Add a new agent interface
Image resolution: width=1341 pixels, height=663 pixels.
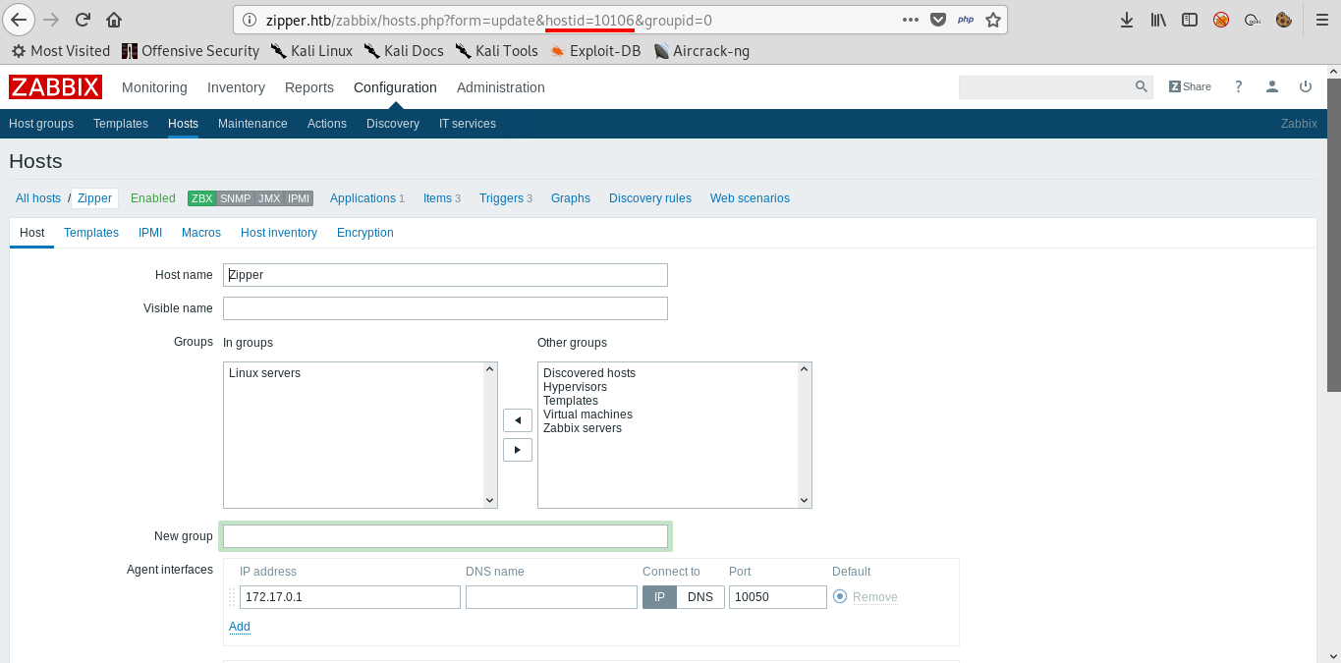tap(240, 627)
